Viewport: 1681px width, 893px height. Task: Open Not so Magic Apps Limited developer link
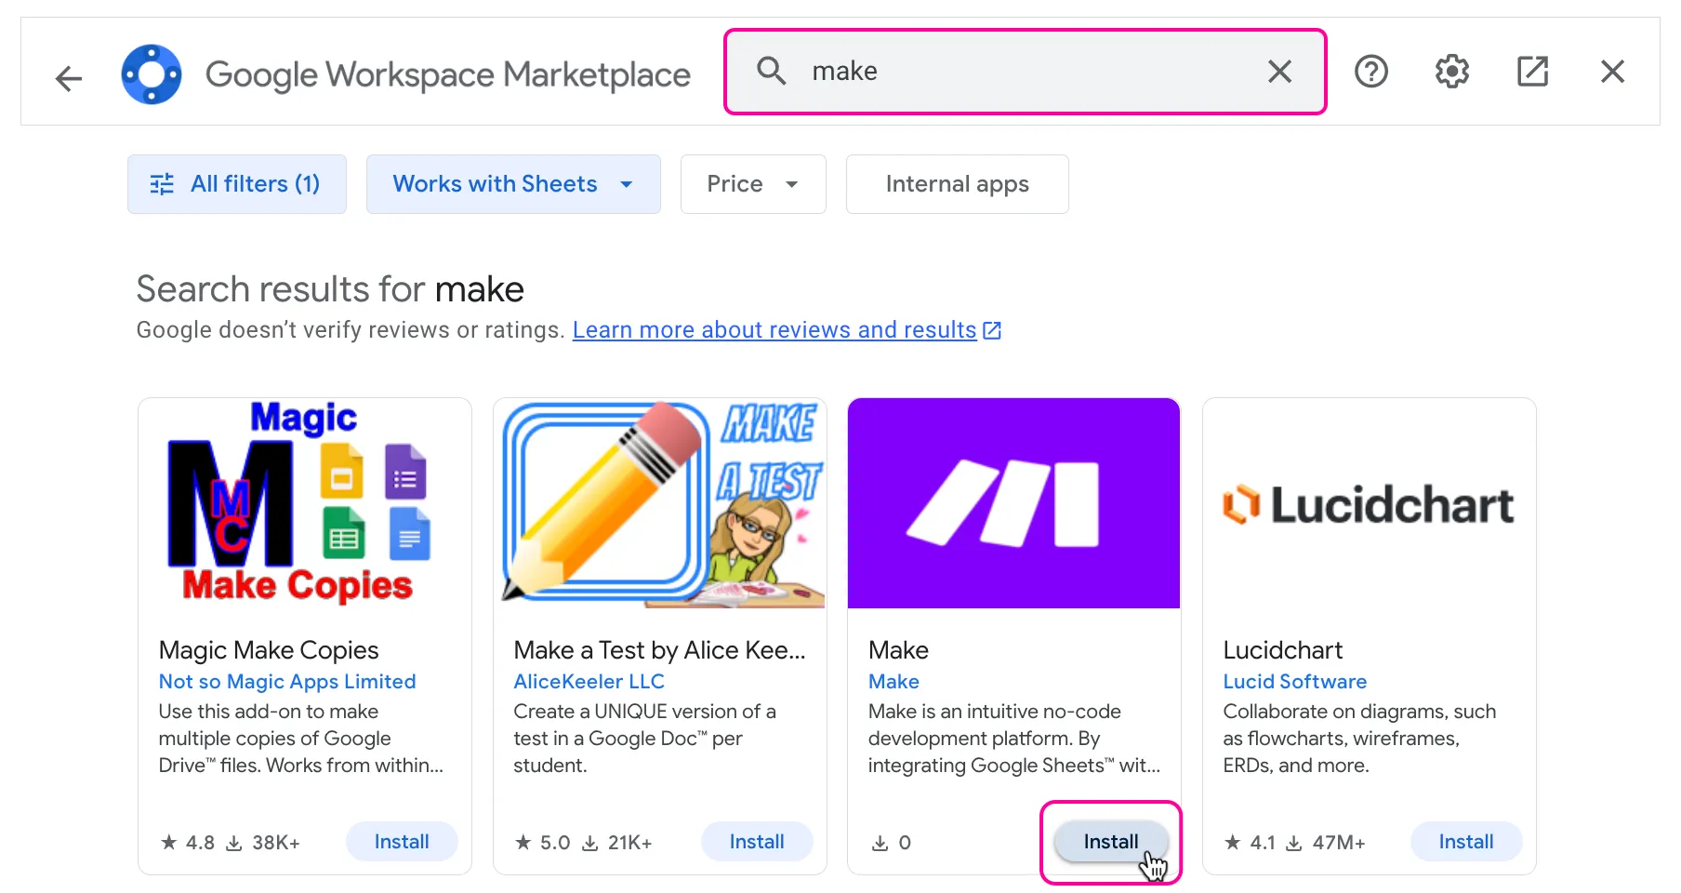point(287,682)
